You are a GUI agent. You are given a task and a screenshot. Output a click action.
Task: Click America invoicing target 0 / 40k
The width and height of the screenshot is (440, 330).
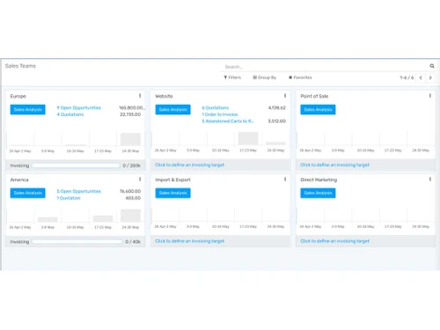[133, 242]
